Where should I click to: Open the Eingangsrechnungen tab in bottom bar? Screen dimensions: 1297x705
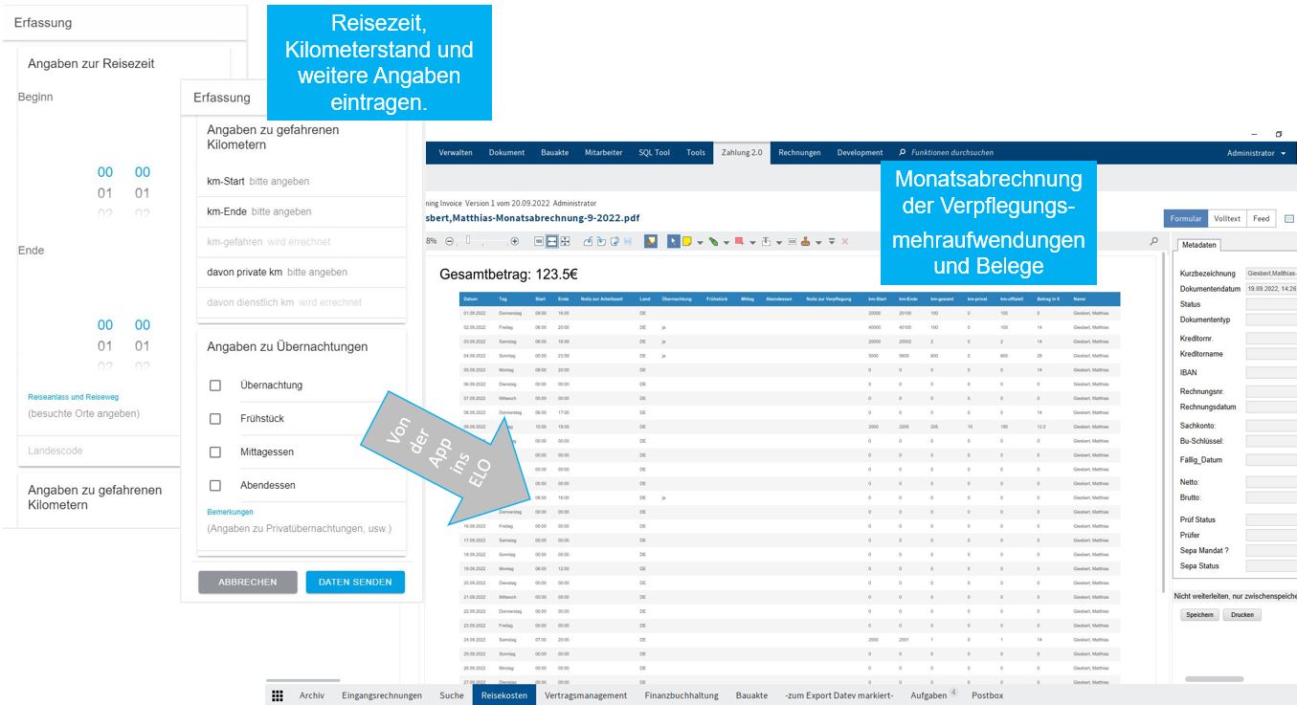click(382, 695)
